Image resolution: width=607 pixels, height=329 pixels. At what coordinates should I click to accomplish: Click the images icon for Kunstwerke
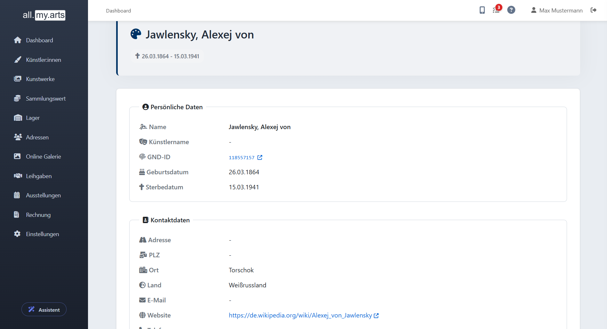coord(18,79)
